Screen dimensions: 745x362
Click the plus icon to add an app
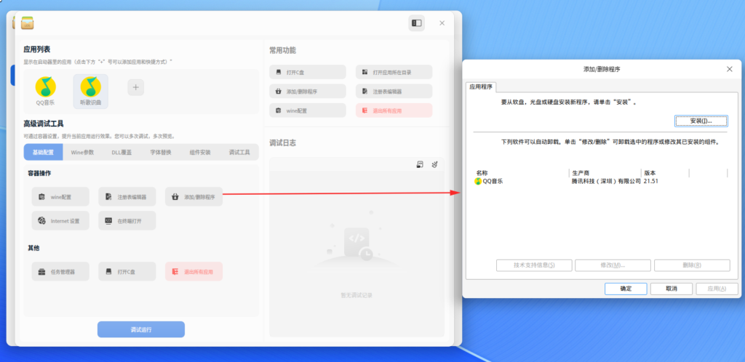pos(136,87)
